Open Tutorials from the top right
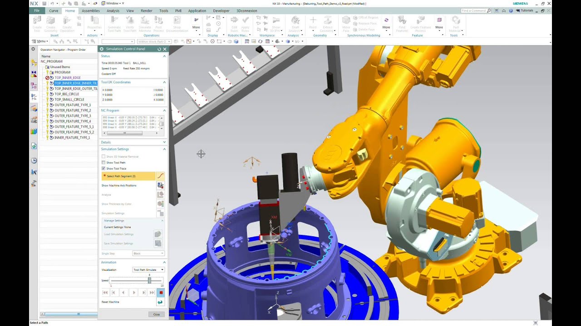The image size is (581, 326). (x=524, y=10)
